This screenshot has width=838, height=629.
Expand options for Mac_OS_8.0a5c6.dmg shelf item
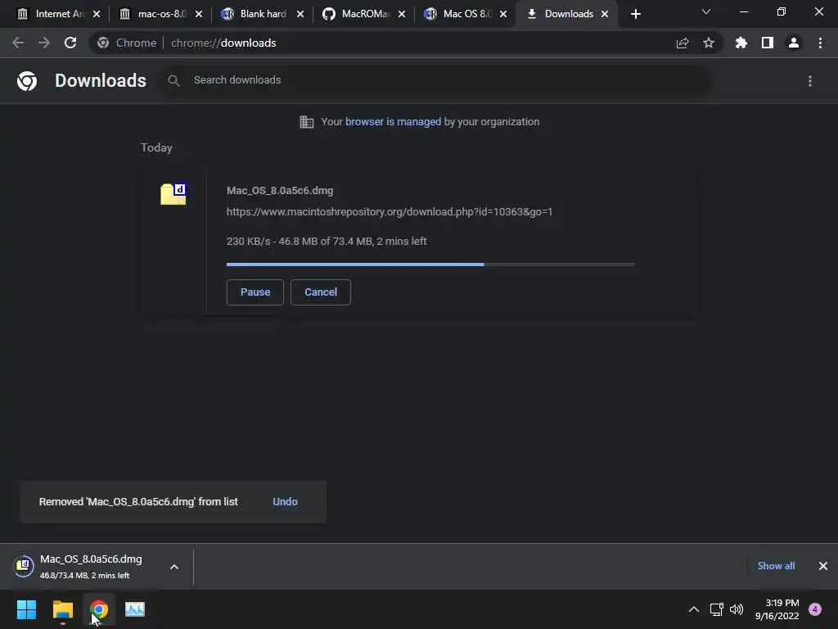[x=174, y=567]
